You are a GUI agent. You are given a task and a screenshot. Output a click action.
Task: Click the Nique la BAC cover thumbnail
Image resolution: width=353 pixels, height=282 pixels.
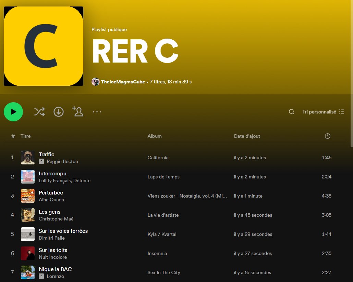pyautogui.click(x=28, y=272)
